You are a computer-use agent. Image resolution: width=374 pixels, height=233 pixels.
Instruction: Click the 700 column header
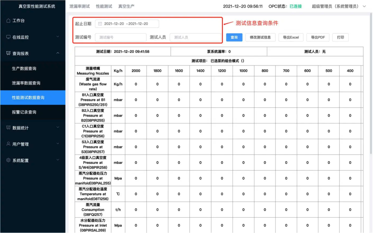[286, 71]
